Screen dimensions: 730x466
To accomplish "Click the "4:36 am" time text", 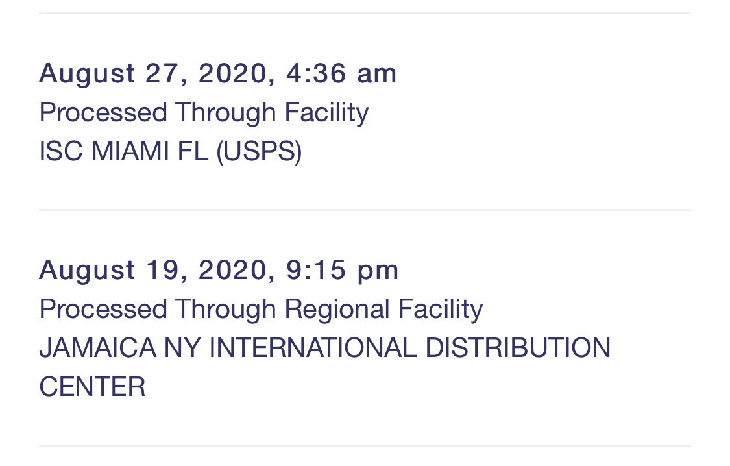I will pyautogui.click(x=341, y=73).
